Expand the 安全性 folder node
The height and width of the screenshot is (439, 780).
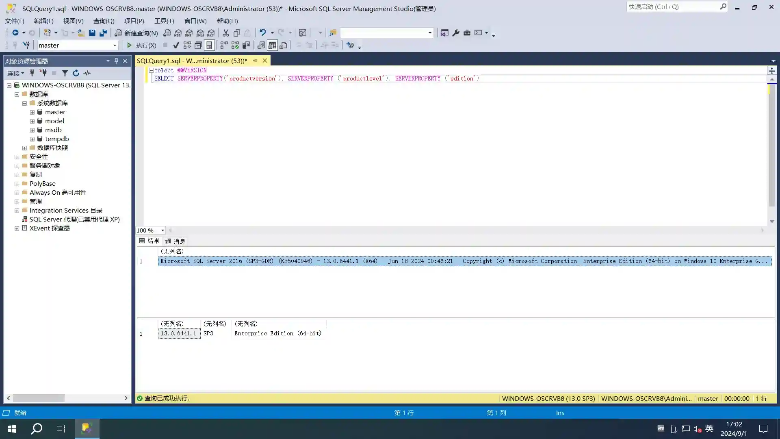coord(17,157)
